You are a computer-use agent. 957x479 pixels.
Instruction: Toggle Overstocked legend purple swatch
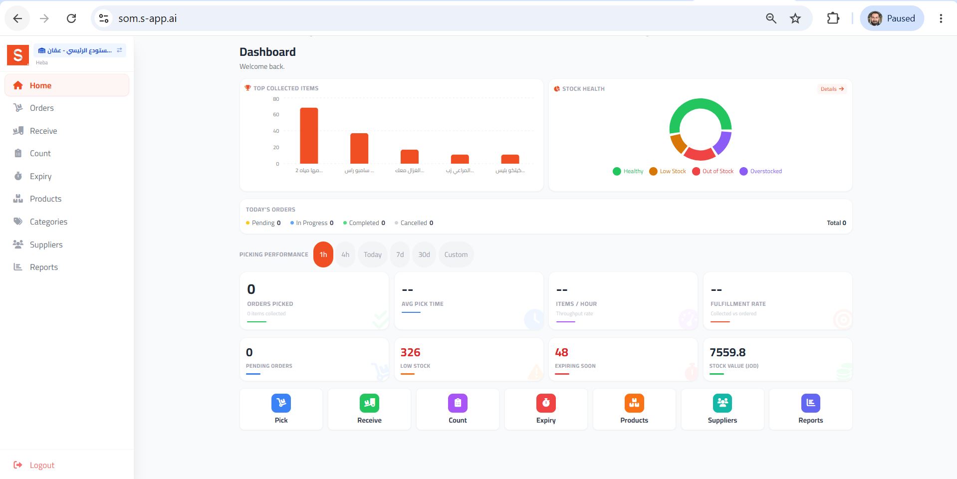tap(743, 171)
